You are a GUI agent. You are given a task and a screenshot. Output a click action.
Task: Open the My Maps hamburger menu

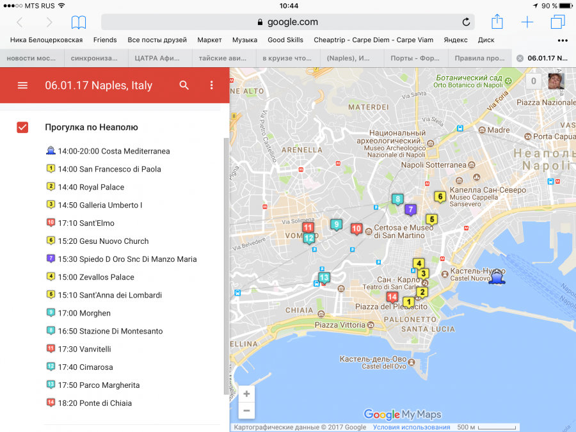pos(22,85)
